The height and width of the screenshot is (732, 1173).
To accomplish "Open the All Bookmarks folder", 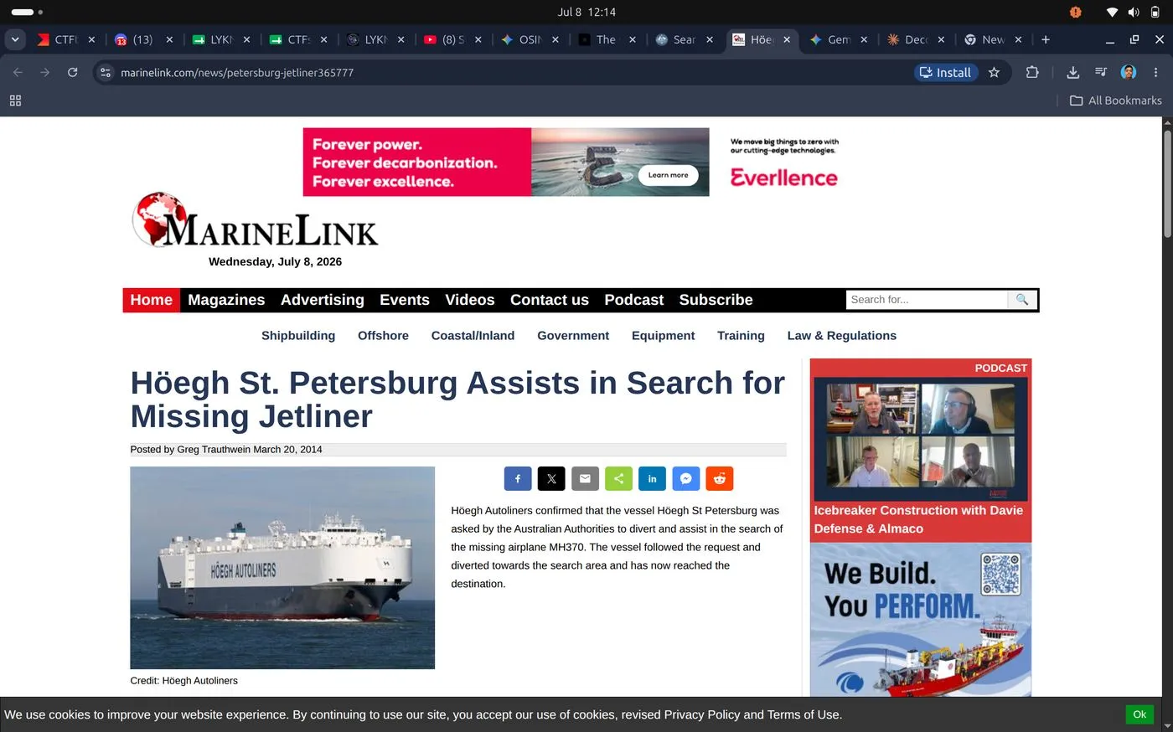I will click(x=1116, y=101).
